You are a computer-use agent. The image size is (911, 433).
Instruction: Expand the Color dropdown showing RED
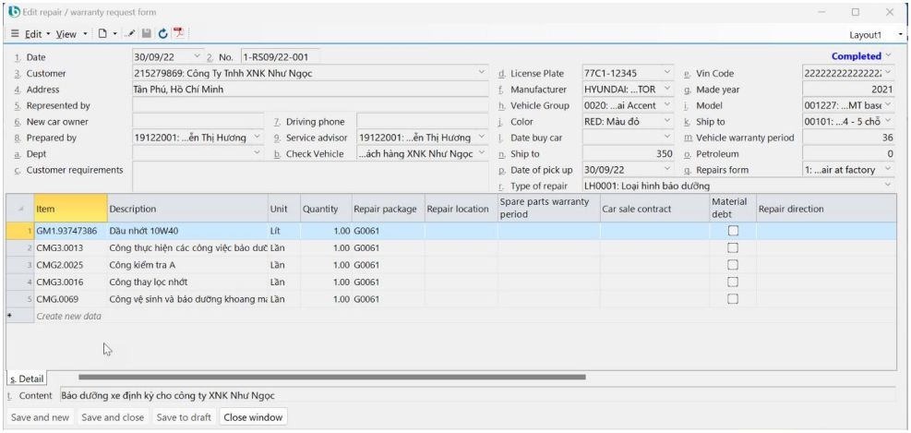click(x=667, y=122)
